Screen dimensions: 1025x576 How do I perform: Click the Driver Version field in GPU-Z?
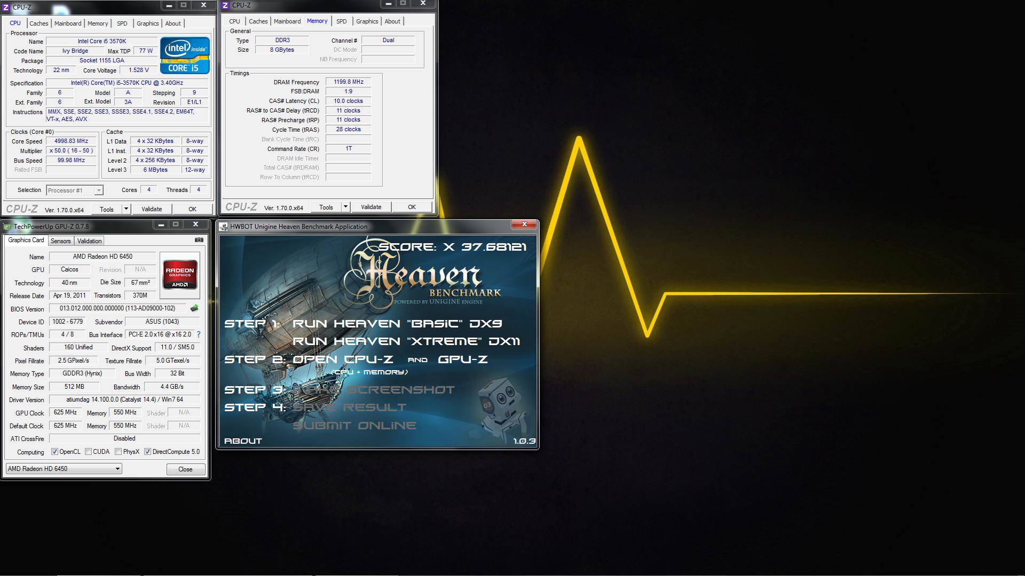(124, 399)
